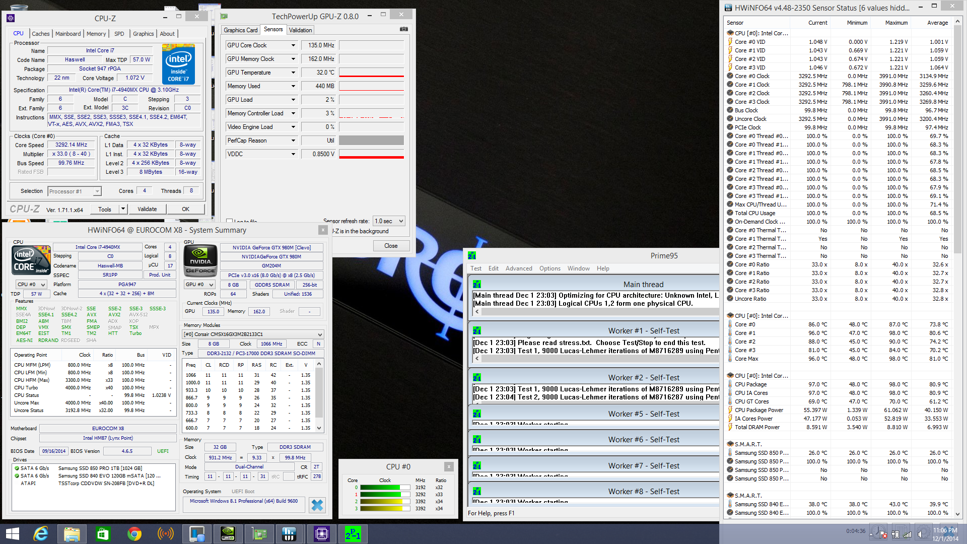
Task: Click the Worker #5 Self-Test window icon
Action: tap(477, 414)
